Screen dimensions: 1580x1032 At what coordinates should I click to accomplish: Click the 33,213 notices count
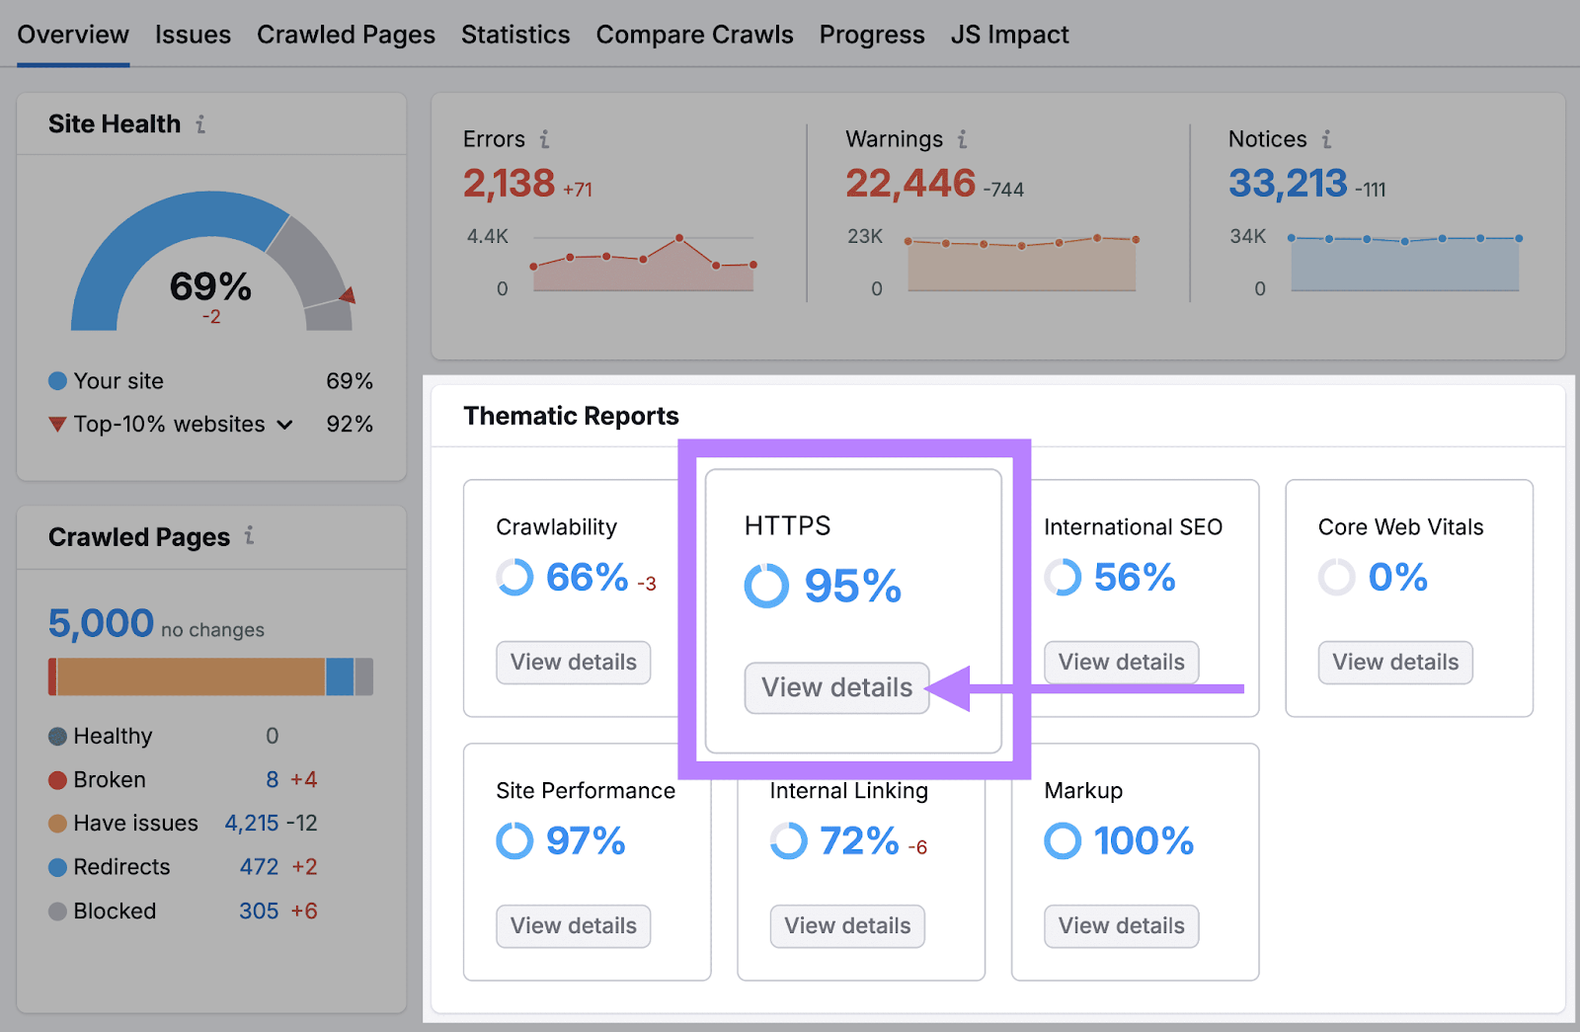[1288, 184]
